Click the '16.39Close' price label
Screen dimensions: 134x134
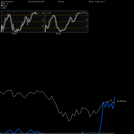[122, 101]
